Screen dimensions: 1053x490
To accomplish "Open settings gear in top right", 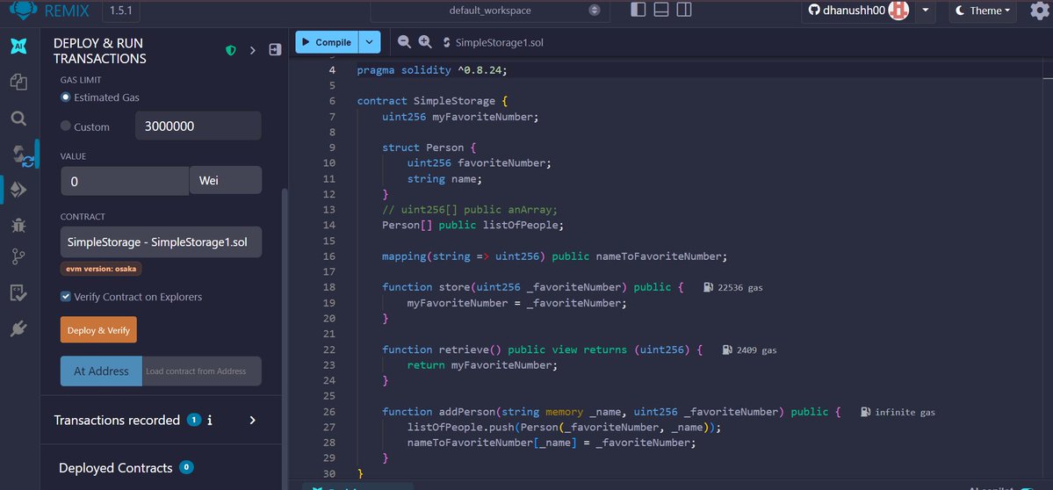I will tap(1039, 10).
